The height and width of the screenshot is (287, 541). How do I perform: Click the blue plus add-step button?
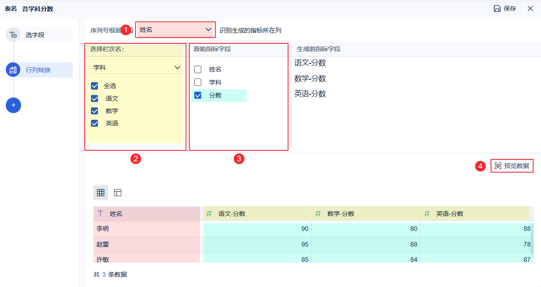[13, 105]
